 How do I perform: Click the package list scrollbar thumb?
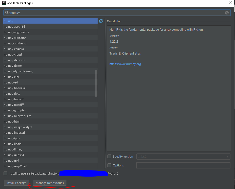96,83
